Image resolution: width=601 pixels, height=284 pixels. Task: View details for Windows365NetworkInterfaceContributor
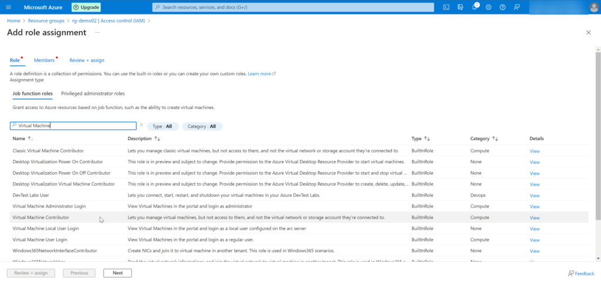point(534,251)
